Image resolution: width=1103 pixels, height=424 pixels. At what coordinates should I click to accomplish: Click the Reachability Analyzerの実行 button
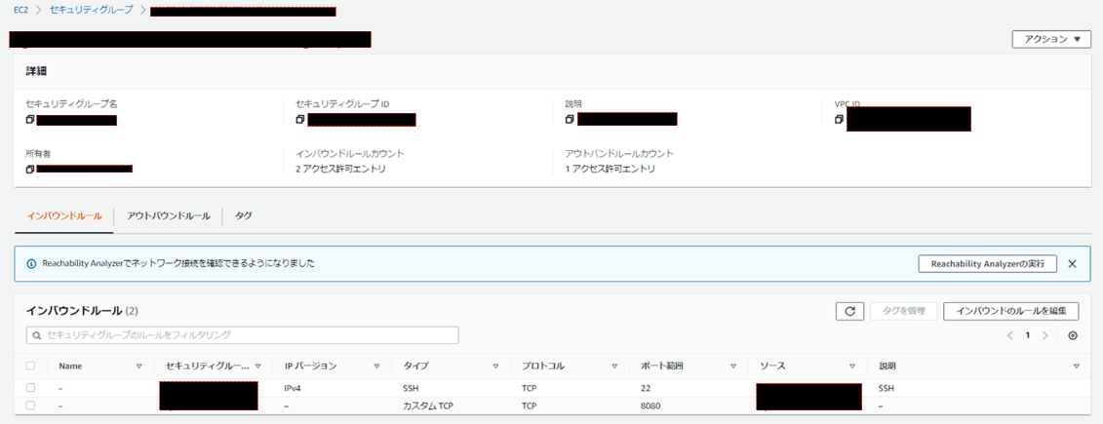click(x=987, y=264)
